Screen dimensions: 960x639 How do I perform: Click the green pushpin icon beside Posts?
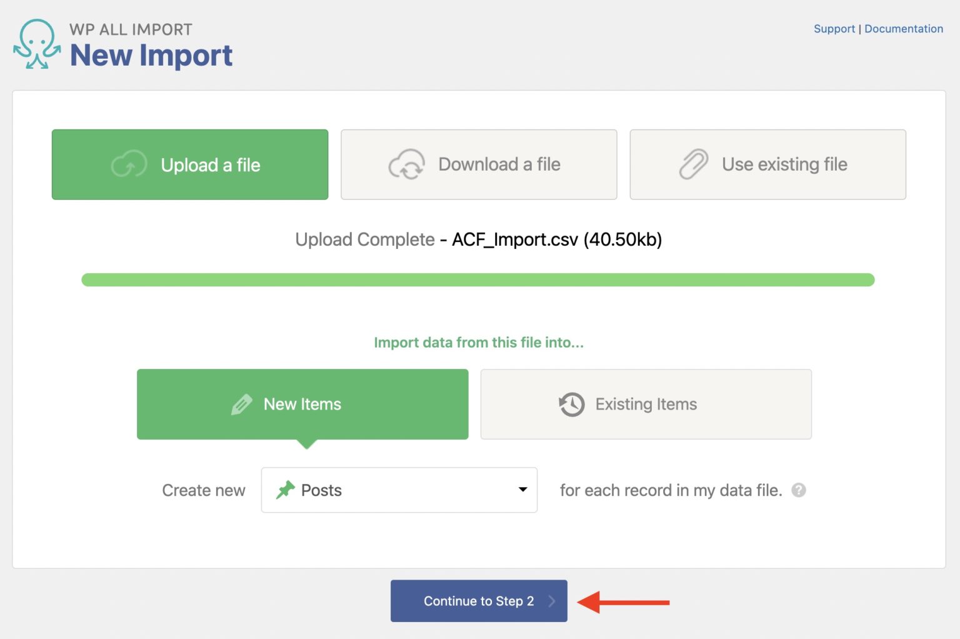287,490
